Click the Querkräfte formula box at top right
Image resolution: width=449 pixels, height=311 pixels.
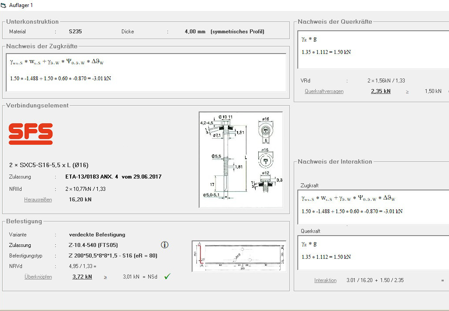tap(374, 50)
